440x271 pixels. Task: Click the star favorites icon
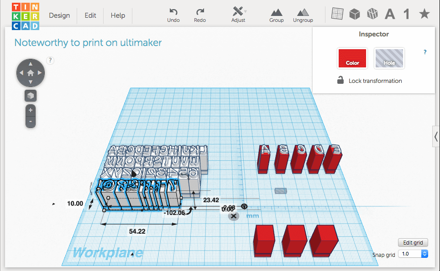pyautogui.click(x=424, y=14)
